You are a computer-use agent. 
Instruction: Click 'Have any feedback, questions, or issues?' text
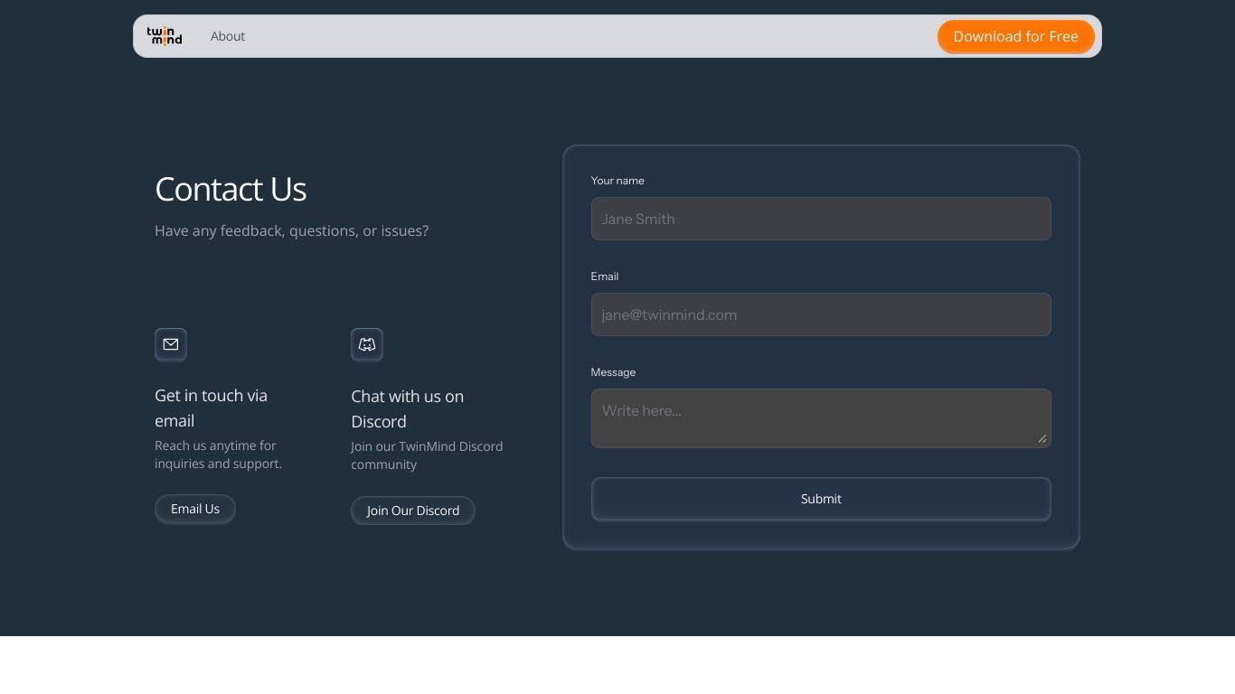pos(291,230)
